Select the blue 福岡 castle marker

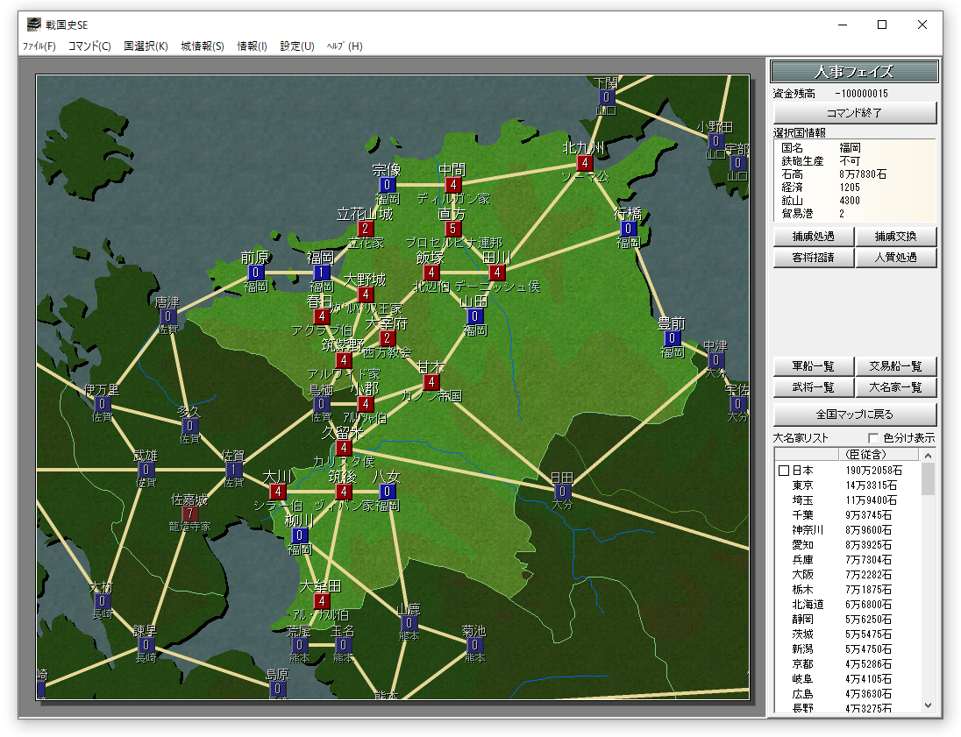[321, 273]
